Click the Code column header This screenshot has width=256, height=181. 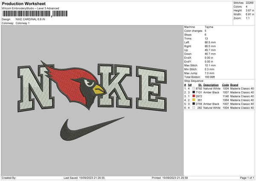pos(225,85)
